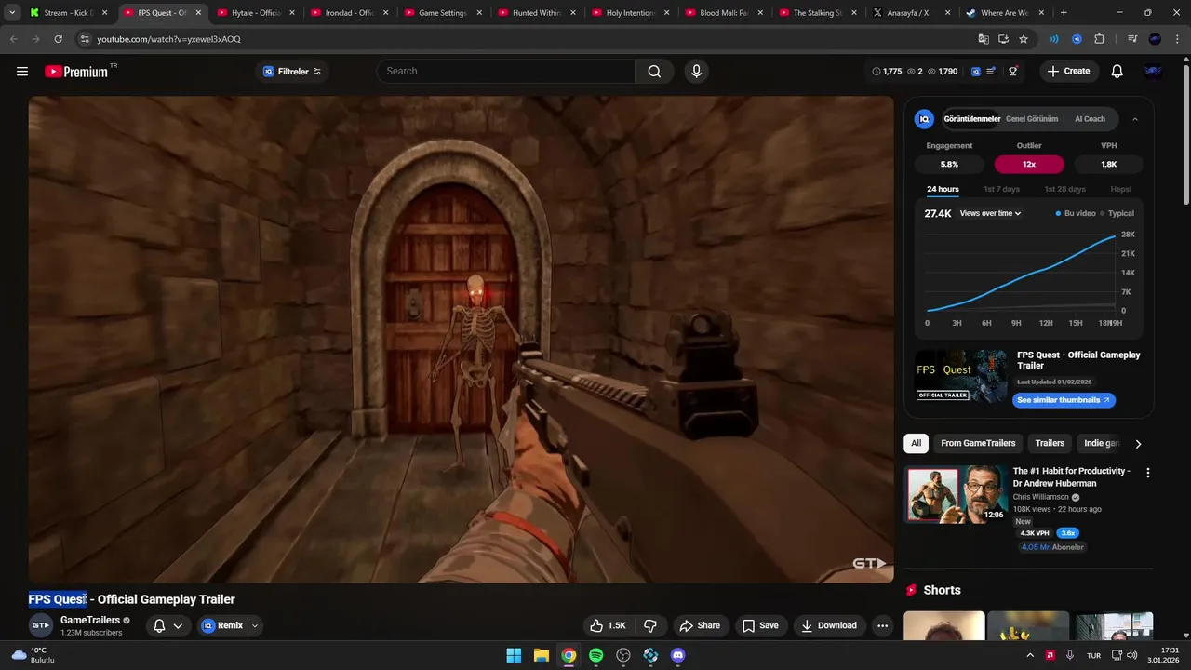
Task: Click the 12x Outlier pill
Action: pyautogui.click(x=1029, y=164)
